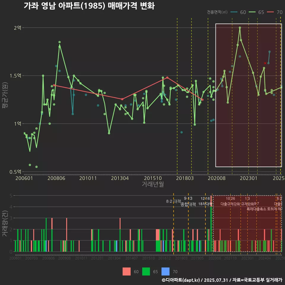Screen dimensions: 285x285
Task: Click the '©디아파트(dapt.kr)' source credit
Action: pyautogui.click(x=181, y=280)
